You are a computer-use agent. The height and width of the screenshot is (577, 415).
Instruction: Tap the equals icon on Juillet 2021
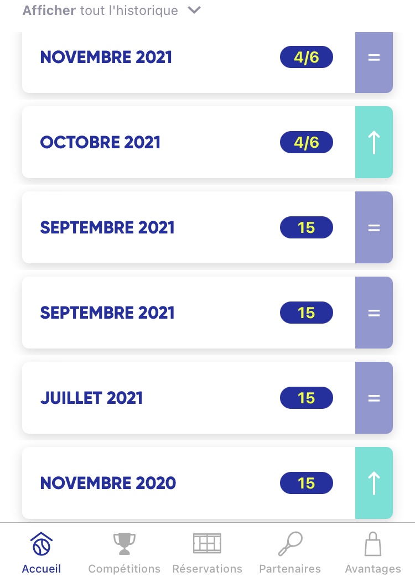point(374,398)
